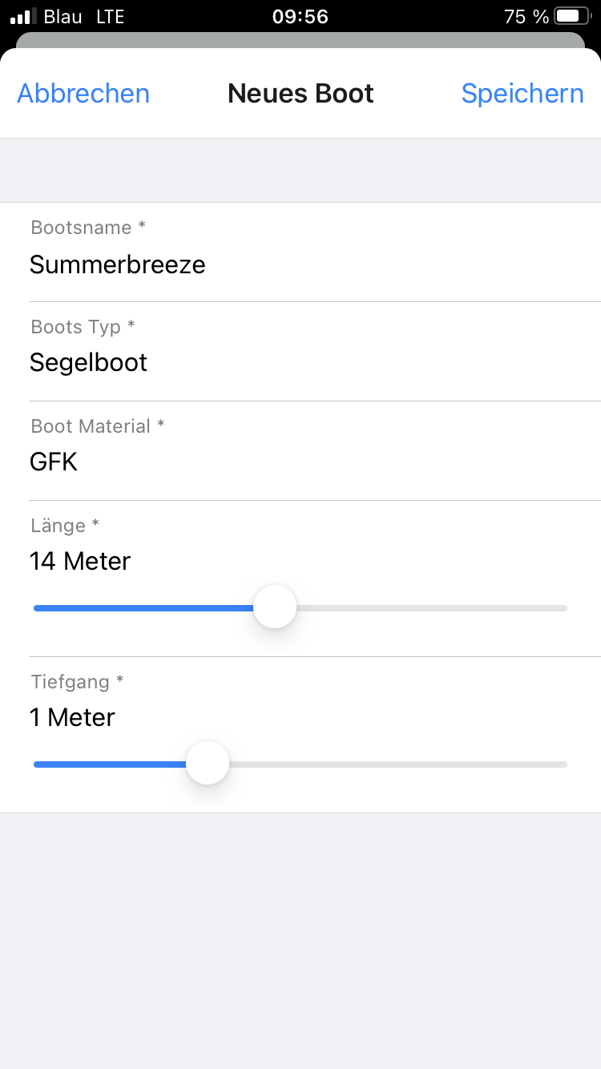Tap the Abbrechen button
The width and height of the screenshot is (601, 1069).
coord(83,94)
